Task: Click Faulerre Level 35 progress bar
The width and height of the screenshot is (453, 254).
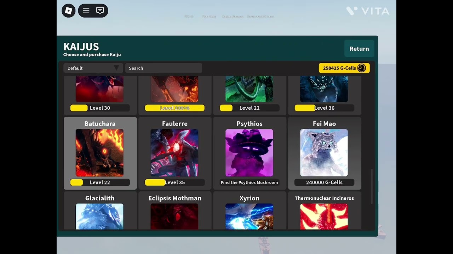Action: 175,182
